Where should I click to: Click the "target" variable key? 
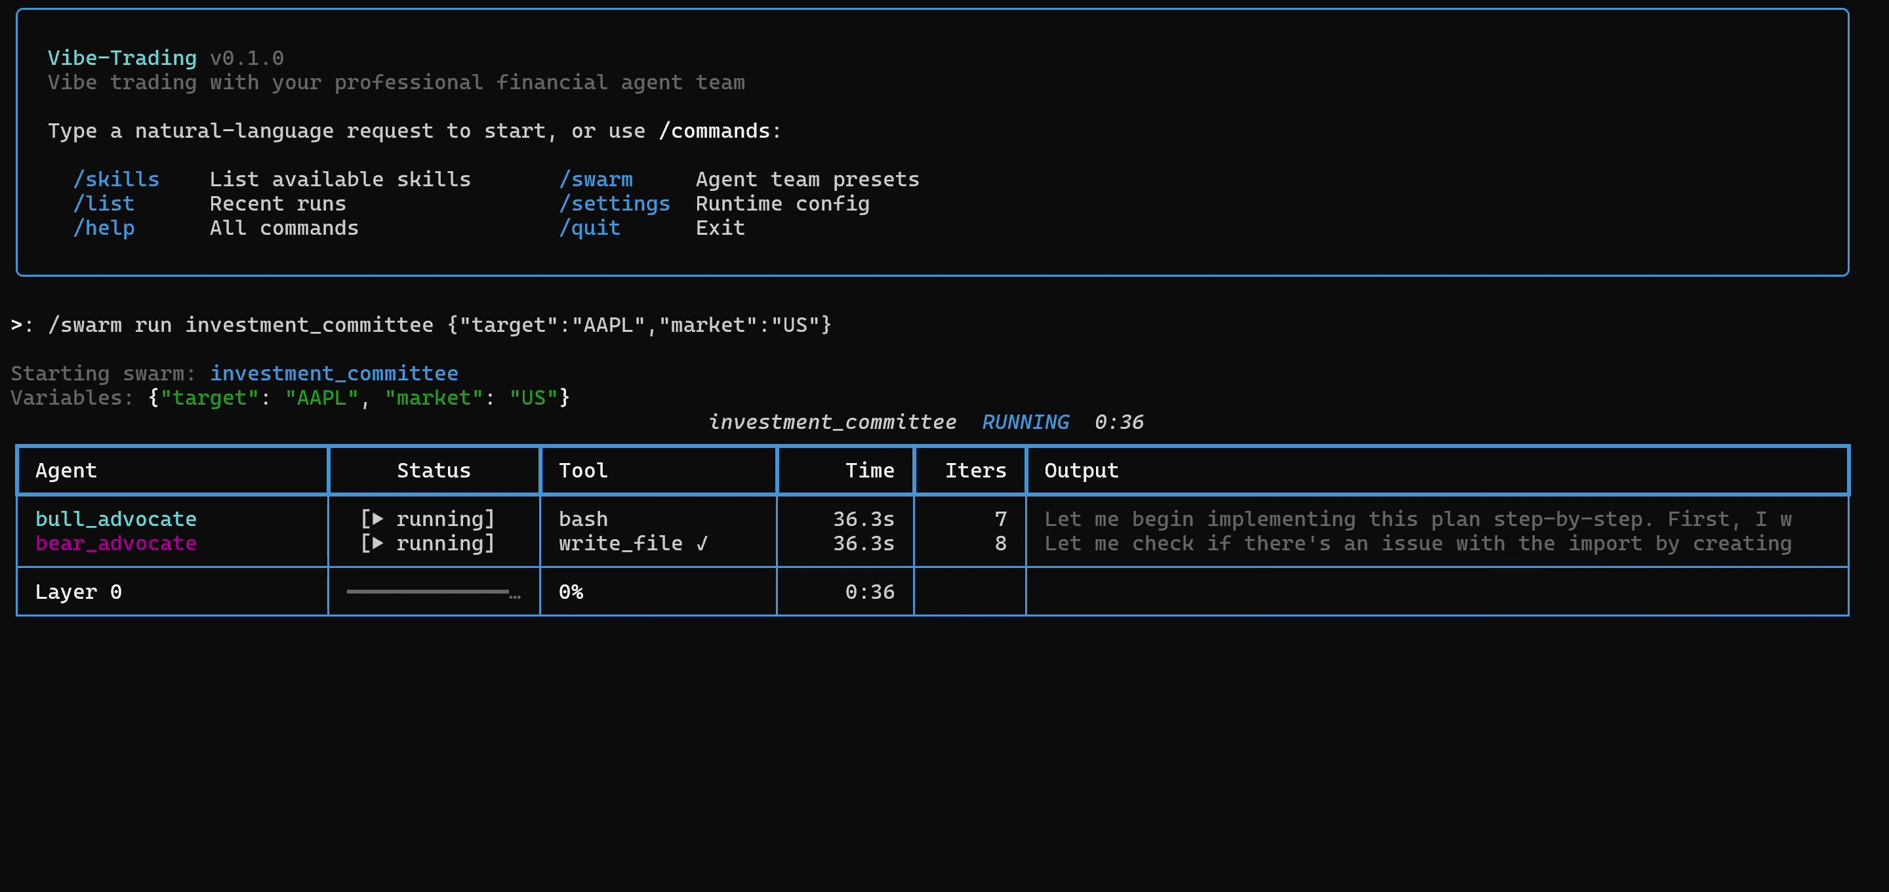pyautogui.click(x=209, y=397)
